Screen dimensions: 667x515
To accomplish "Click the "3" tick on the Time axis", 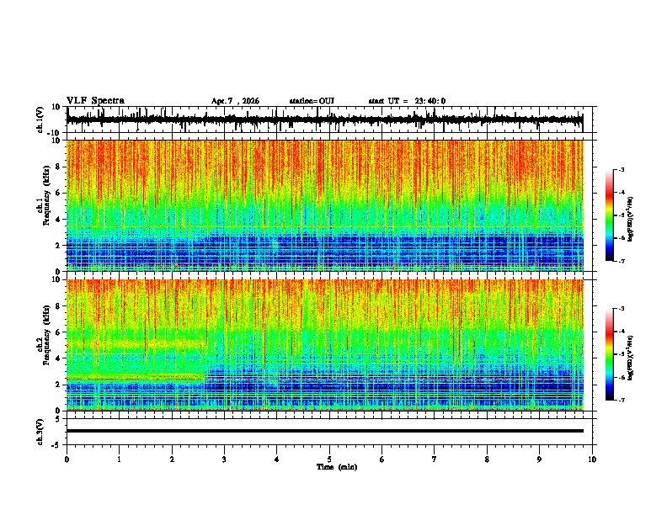I will click(224, 459).
